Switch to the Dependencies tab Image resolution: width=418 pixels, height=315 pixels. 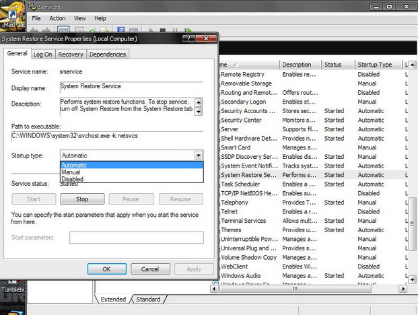107,55
